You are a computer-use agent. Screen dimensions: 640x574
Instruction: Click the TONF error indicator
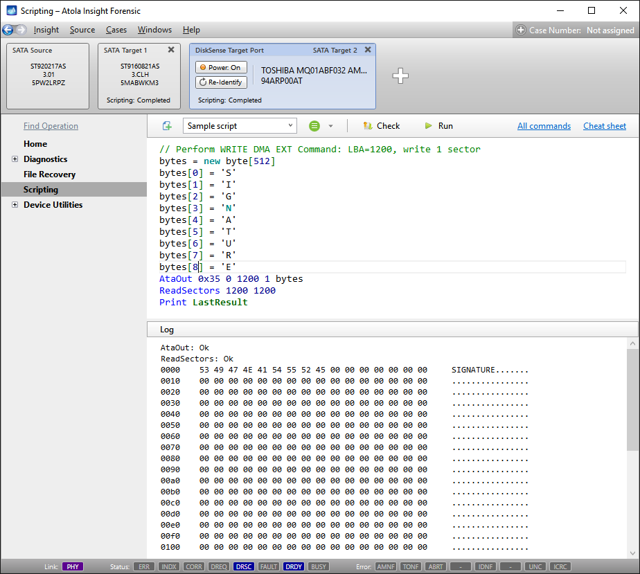tap(411, 566)
